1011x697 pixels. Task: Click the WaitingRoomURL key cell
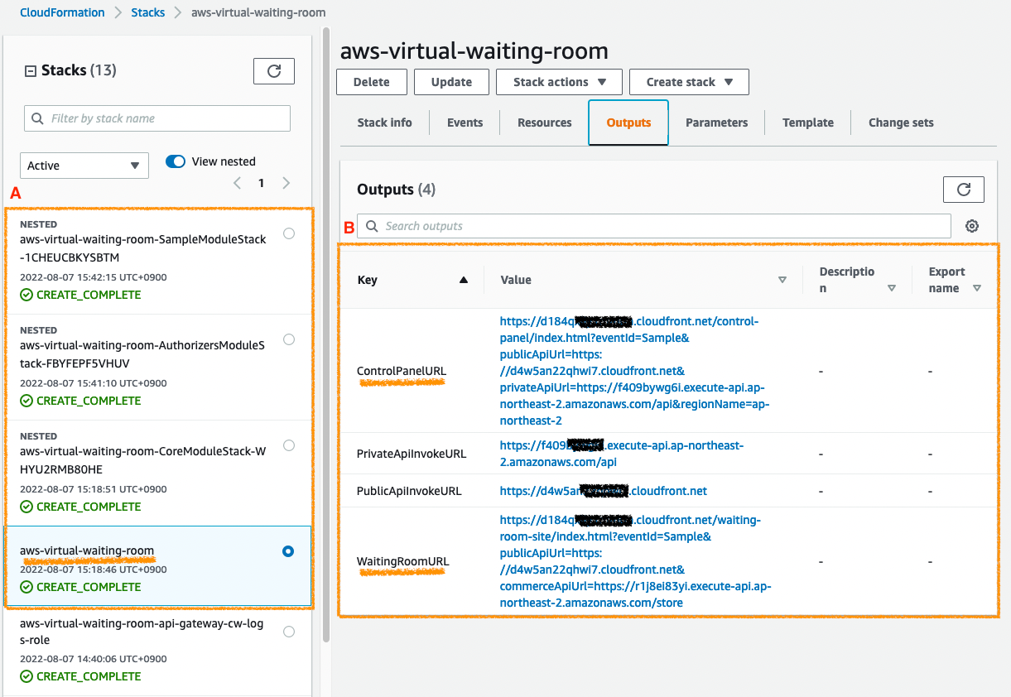pos(402,561)
